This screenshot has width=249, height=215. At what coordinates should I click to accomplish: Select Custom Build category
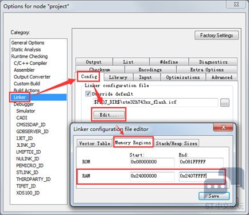pyautogui.click(x=27, y=84)
